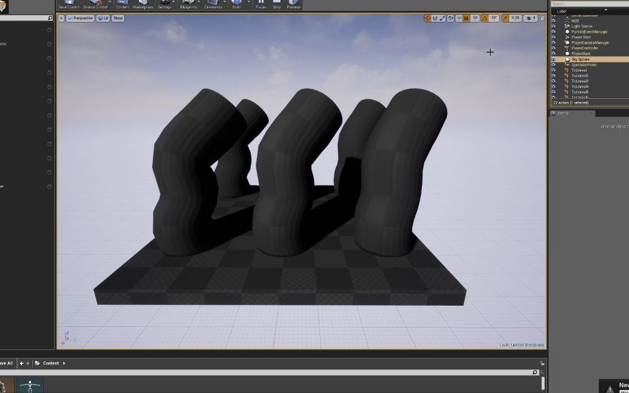Screen dimensions: 629x393
Task: Open the Show flags dropdown
Action: click(x=117, y=18)
